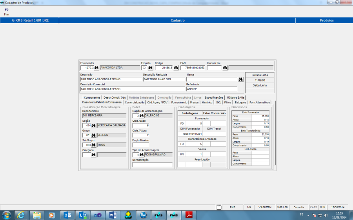Click the taskbar clock showing 10:05

340,215
